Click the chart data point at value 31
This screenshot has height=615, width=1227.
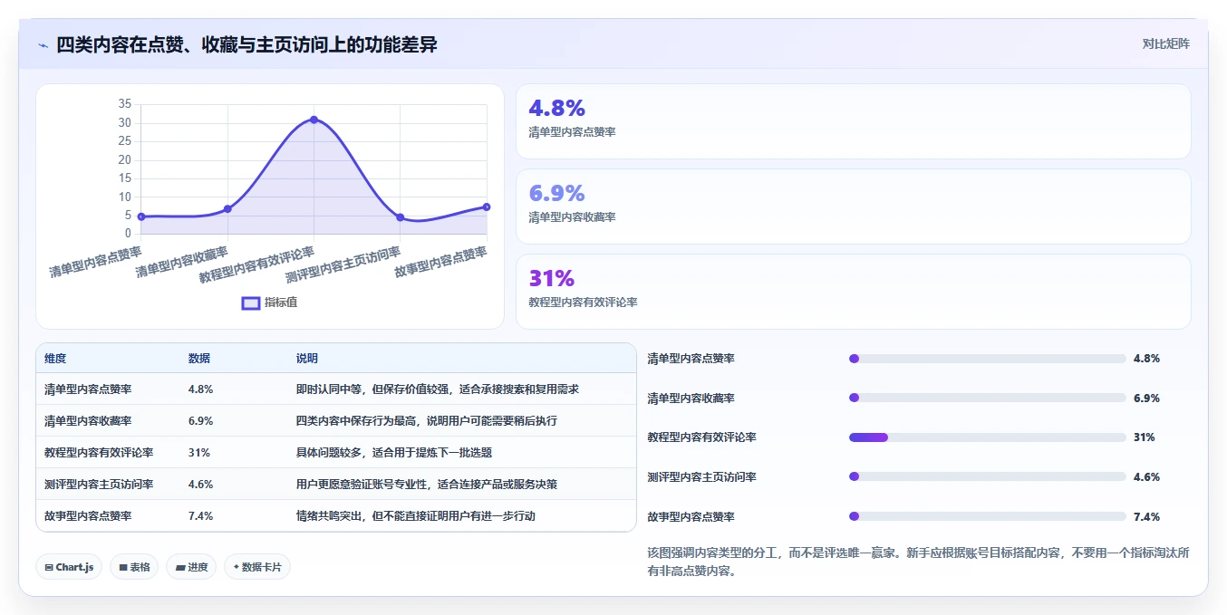tap(314, 120)
